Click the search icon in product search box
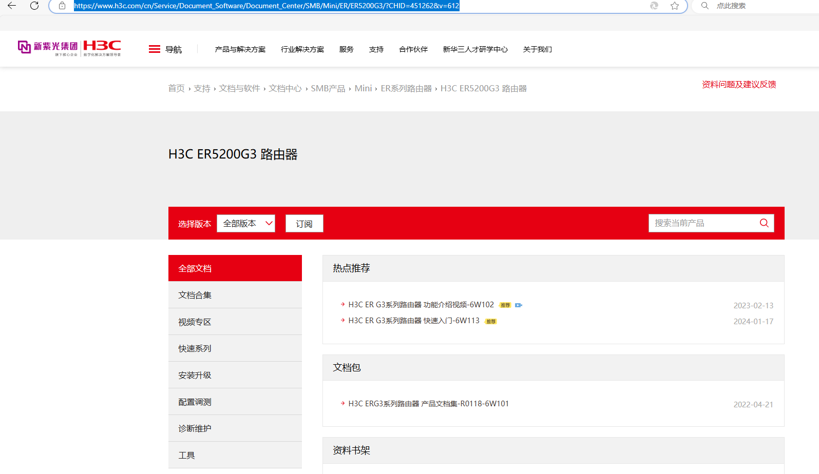819x474 pixels. coord(764,223)
